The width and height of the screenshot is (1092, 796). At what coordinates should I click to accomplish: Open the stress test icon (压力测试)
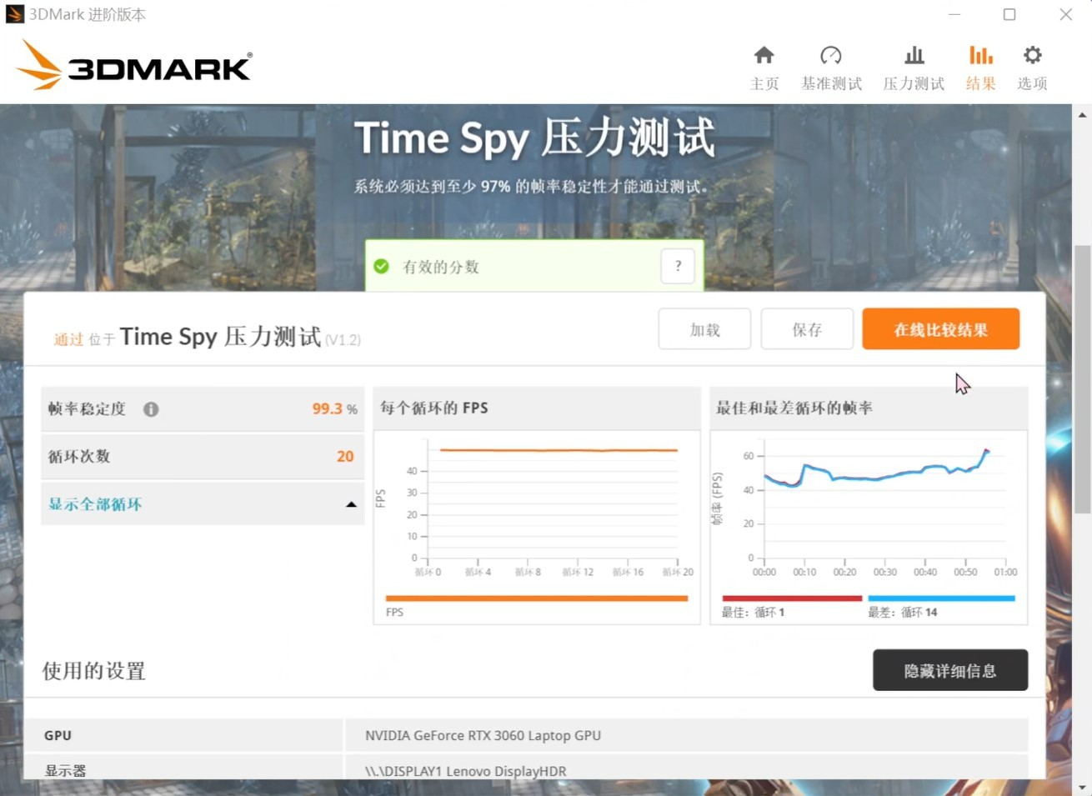(x=914, y=56)
